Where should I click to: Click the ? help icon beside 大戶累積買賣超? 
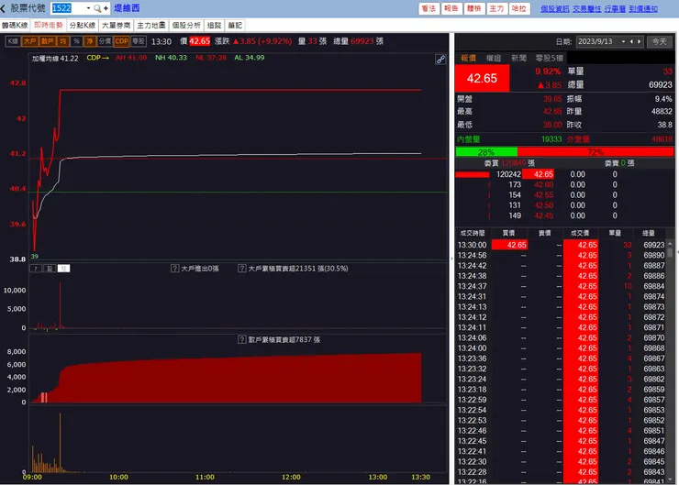(242, 269)
